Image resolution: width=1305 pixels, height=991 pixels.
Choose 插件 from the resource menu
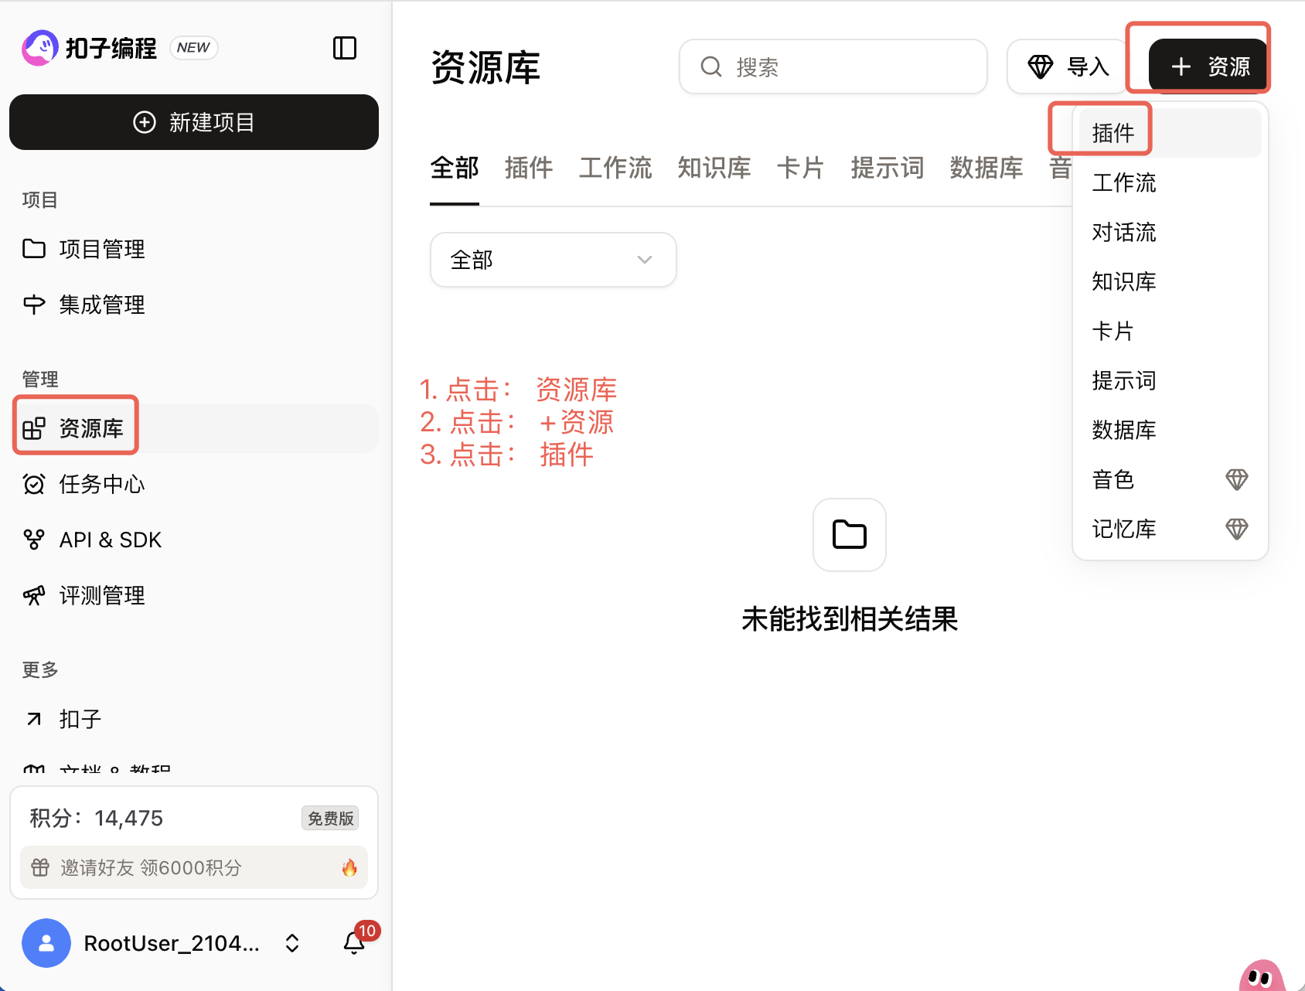(1113, 133)
